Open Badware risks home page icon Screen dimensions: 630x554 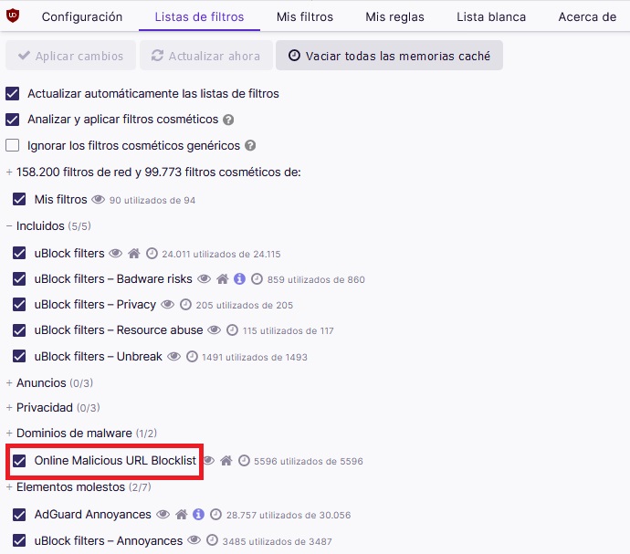222,278
